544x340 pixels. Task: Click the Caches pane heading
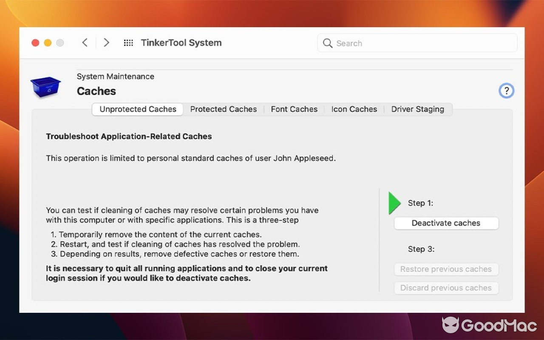[x=96, y=91]
